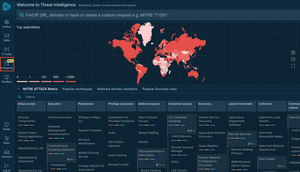Click the Spearphishing Link technique
Viewport: 300px width, 172px height.
[x=30, y=148]
